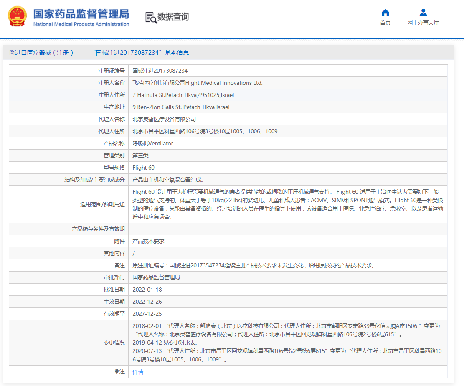Click the 产品技术要求 attachment cell

tap(148, 241)
